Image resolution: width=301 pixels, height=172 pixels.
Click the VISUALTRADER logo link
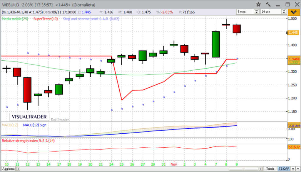[x=29, y=117]
